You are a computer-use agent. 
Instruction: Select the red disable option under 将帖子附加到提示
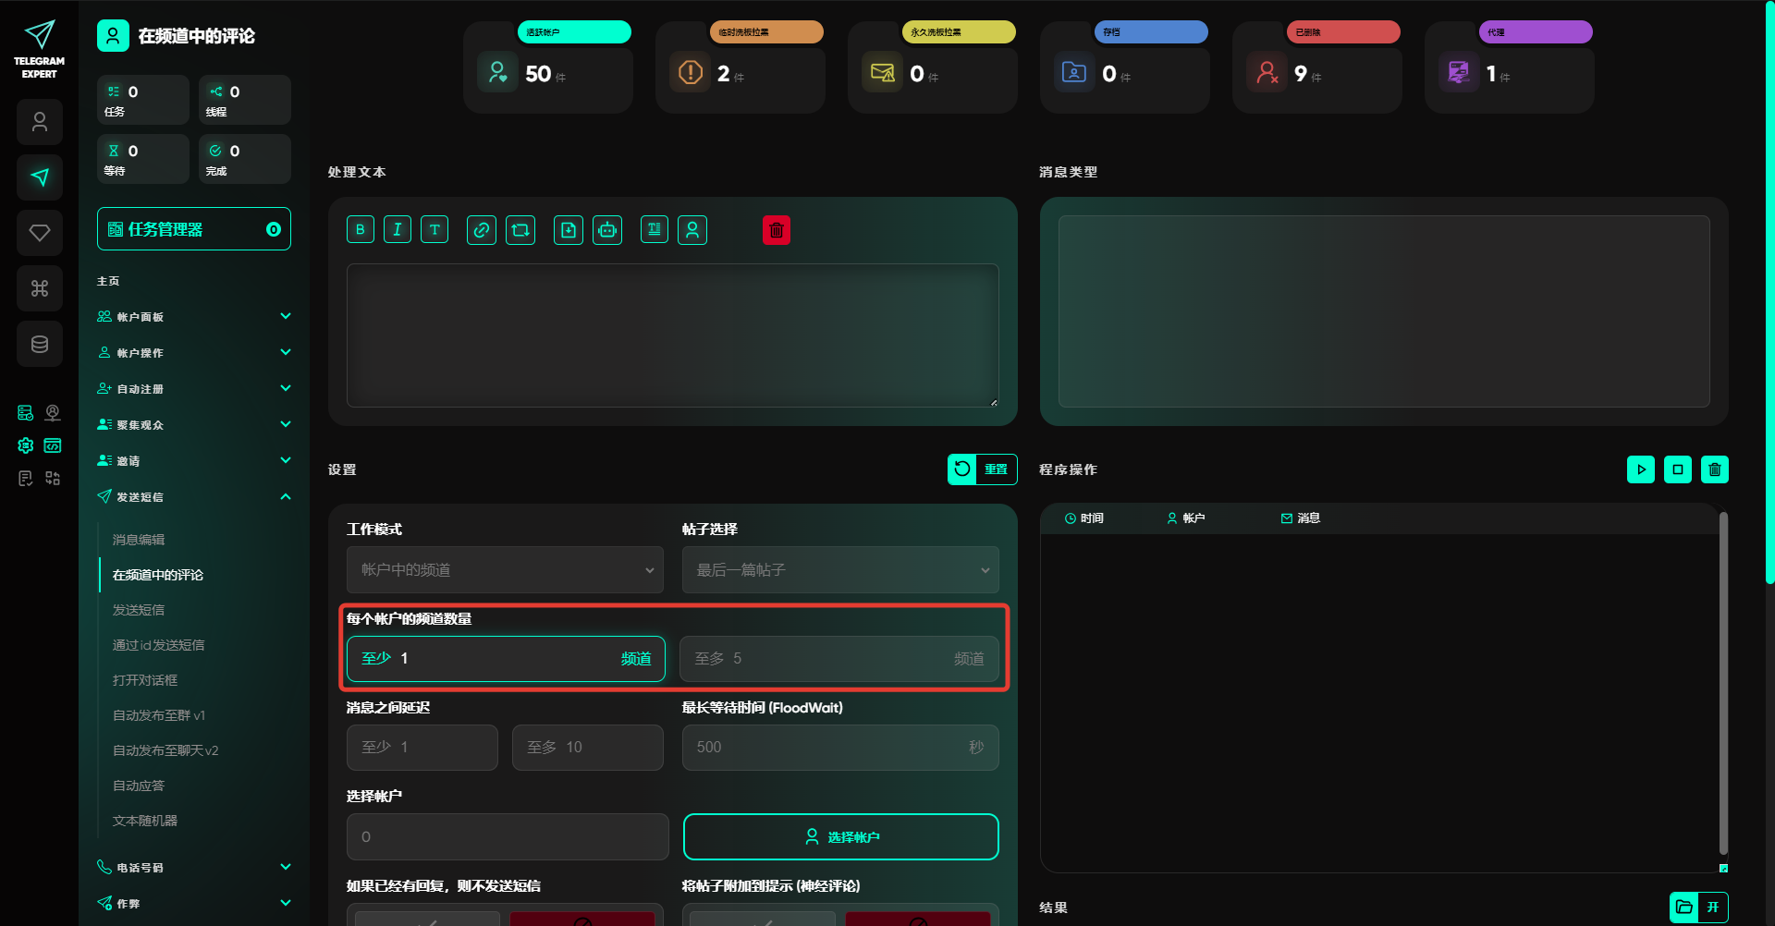point(917,919)
